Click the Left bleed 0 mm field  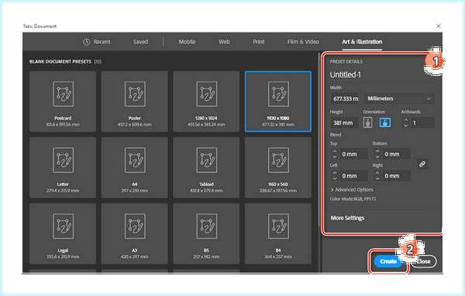[353, 176]
